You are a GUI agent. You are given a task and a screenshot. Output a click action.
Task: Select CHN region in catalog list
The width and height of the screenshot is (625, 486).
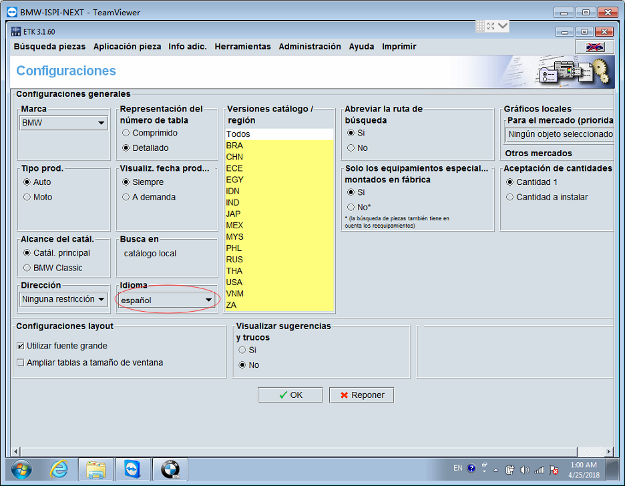point(279,157)
